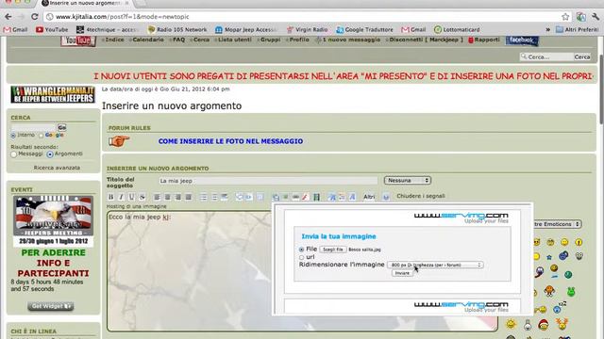Image resolution: width=604 pixels, height=339 pixels.
Task: Select the File upload radio option
Action: pos(302,250)
